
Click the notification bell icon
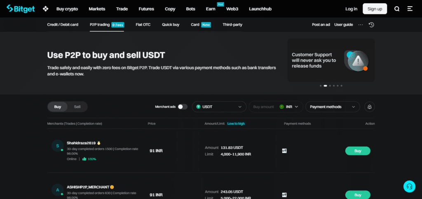coord(370,106)
